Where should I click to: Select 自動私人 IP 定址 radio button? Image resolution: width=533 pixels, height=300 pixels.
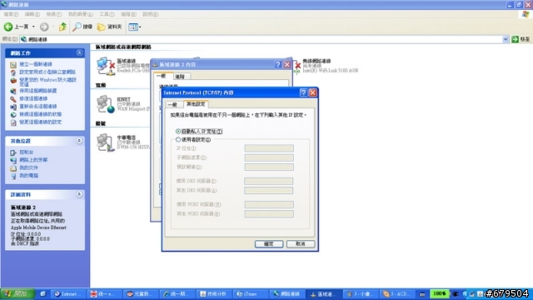click(178, 132)
